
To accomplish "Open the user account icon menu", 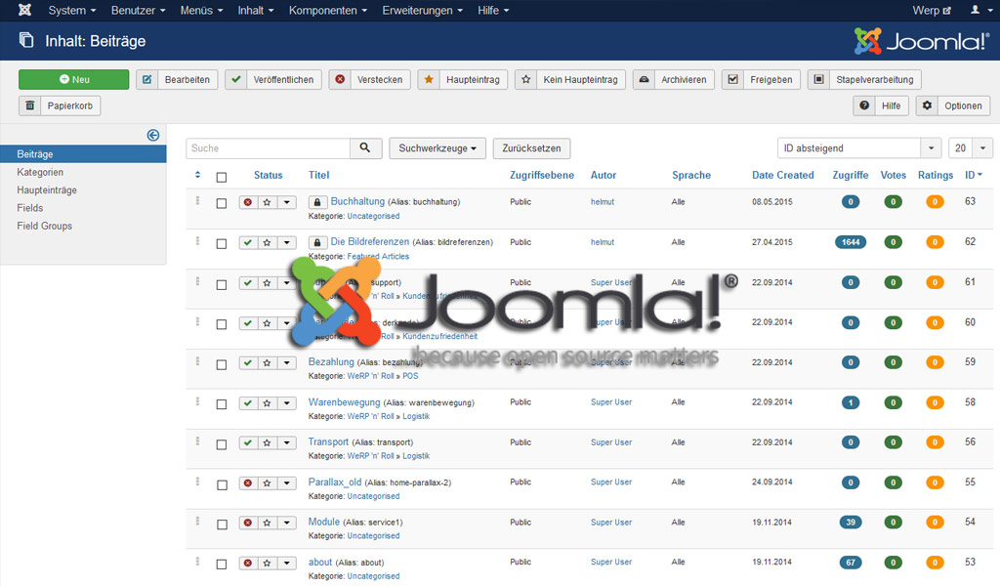I will pyautogui.click(x=977, y=11).
